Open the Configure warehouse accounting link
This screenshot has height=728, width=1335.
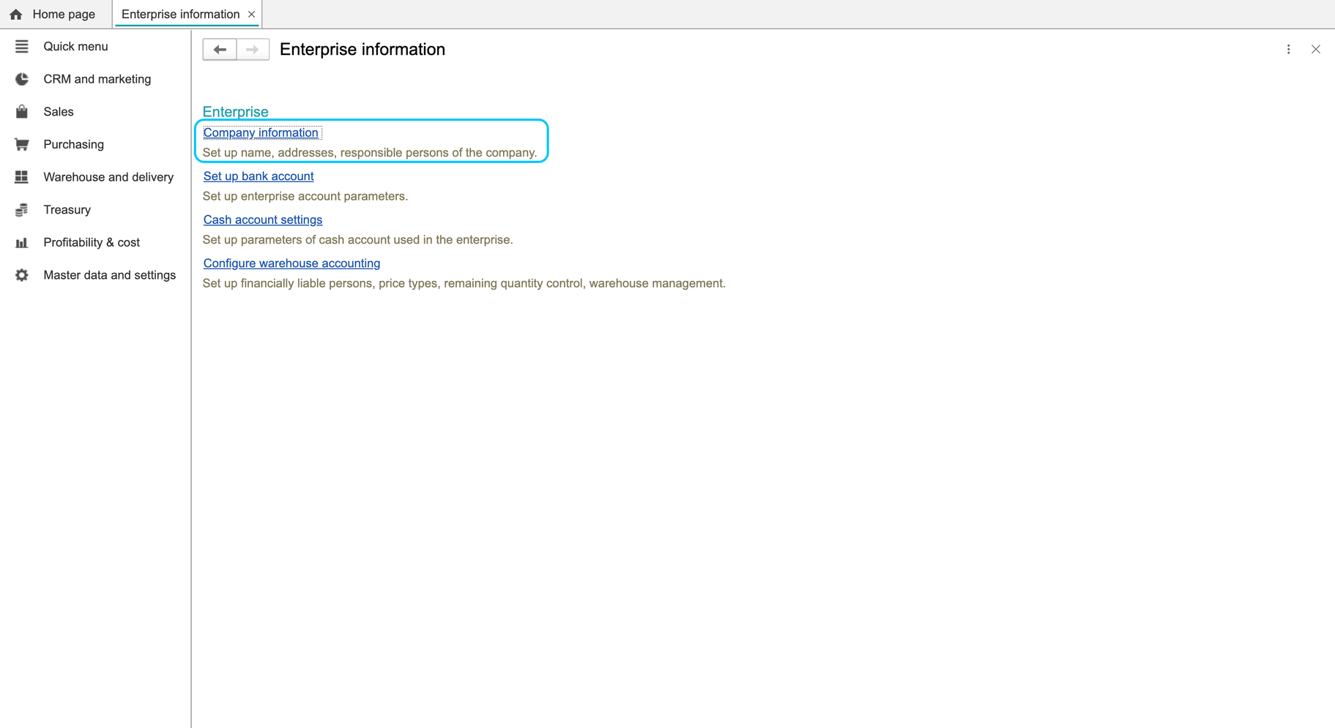(x=291, y=263)
